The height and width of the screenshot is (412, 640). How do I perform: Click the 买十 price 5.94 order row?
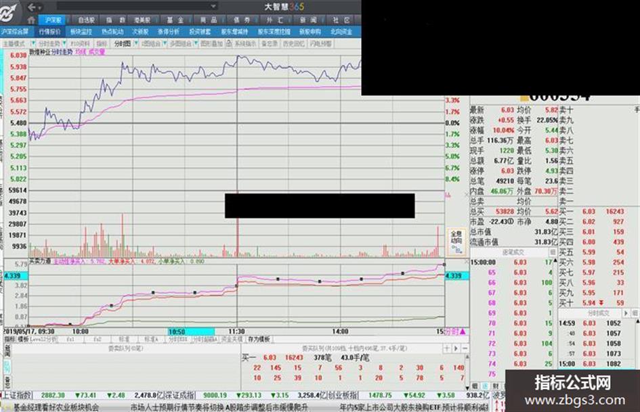click(592, 303)
